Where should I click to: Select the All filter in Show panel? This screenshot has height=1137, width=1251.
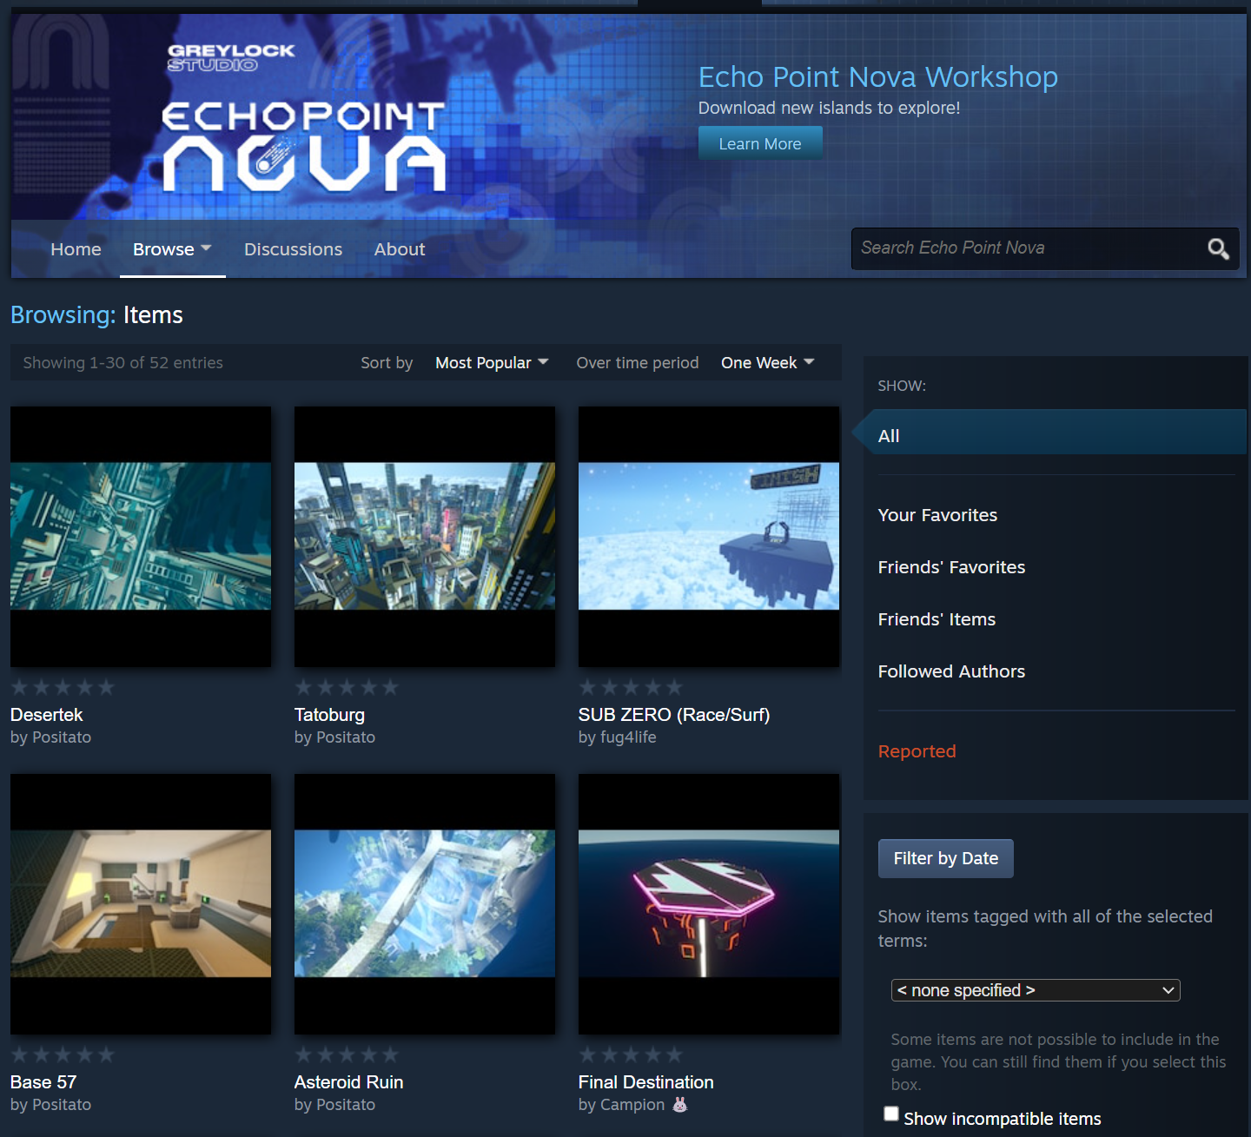(1050, 433)
